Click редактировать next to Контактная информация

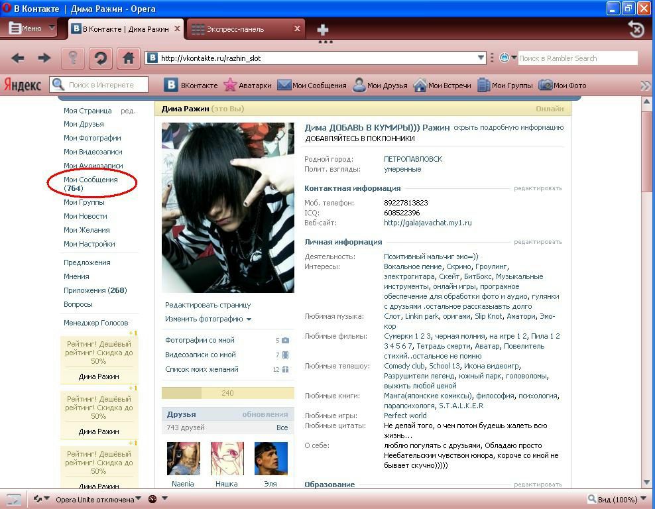point(538,188)
